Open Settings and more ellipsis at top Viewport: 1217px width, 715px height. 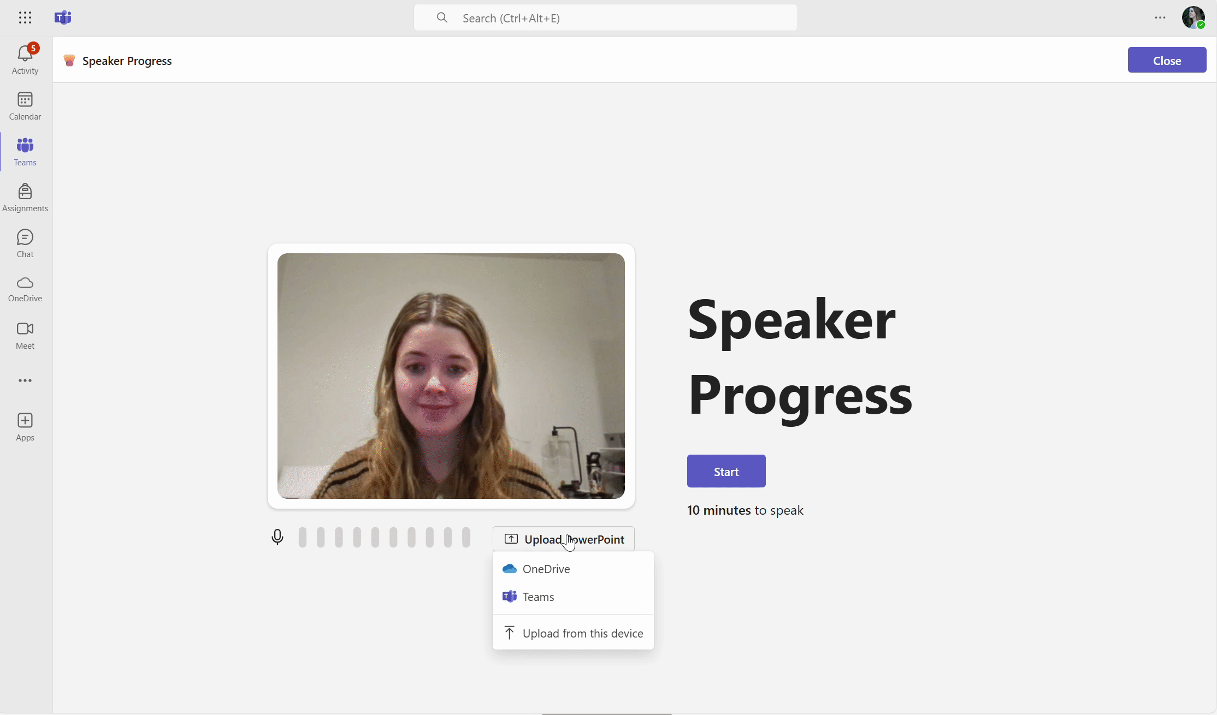(1160, 17)
